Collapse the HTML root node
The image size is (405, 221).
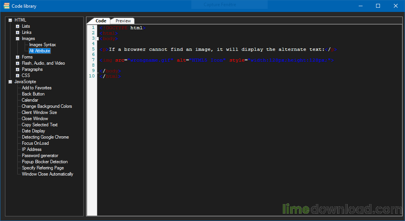click(10, 20)
